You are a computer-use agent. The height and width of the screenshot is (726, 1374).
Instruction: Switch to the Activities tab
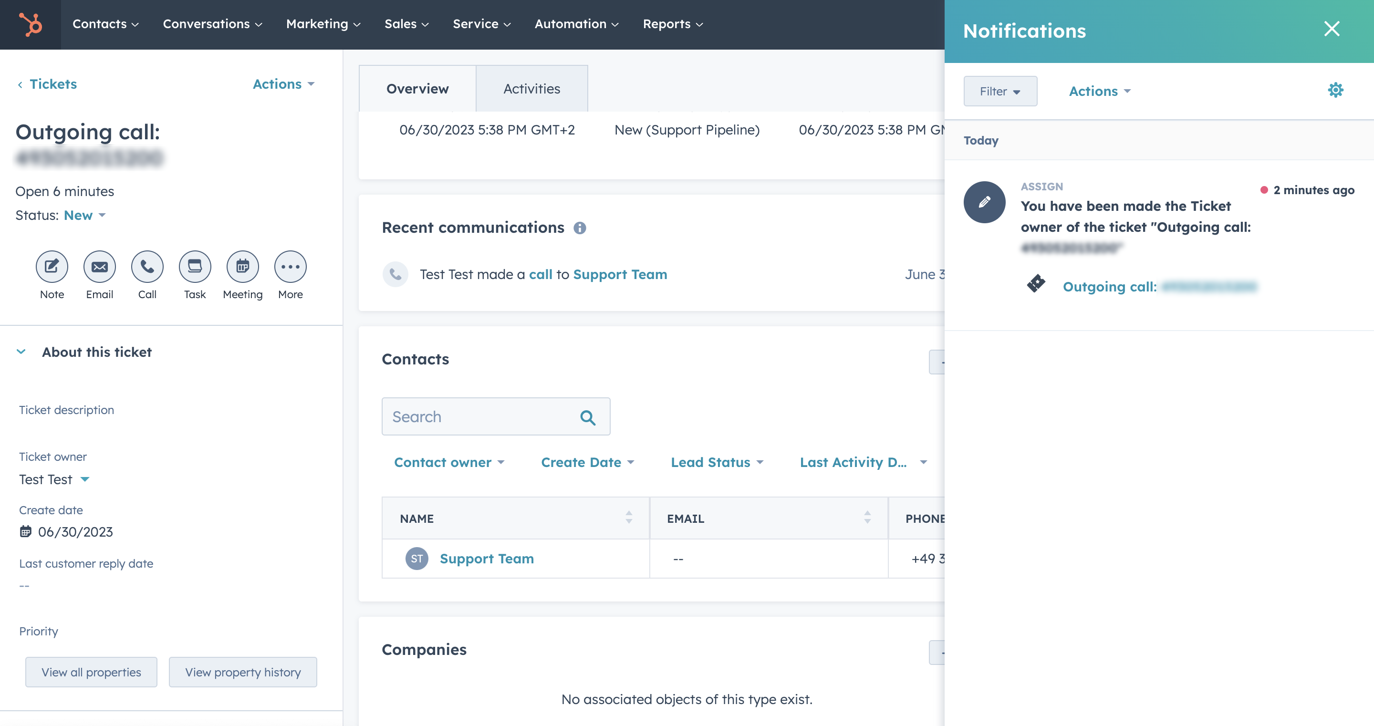click(x=532, y=89)
